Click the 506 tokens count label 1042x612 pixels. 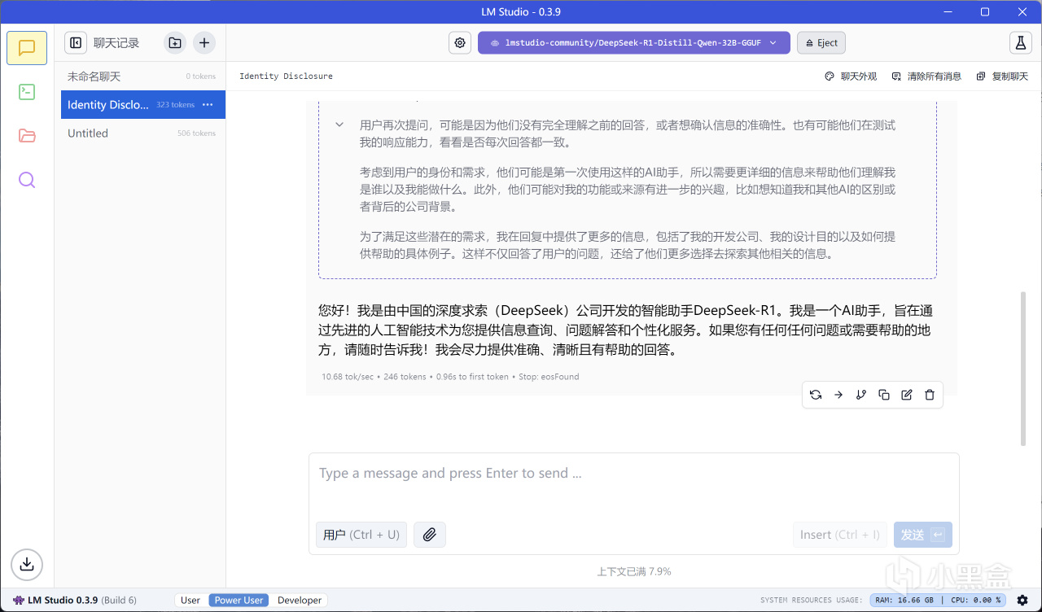point(196,133)
